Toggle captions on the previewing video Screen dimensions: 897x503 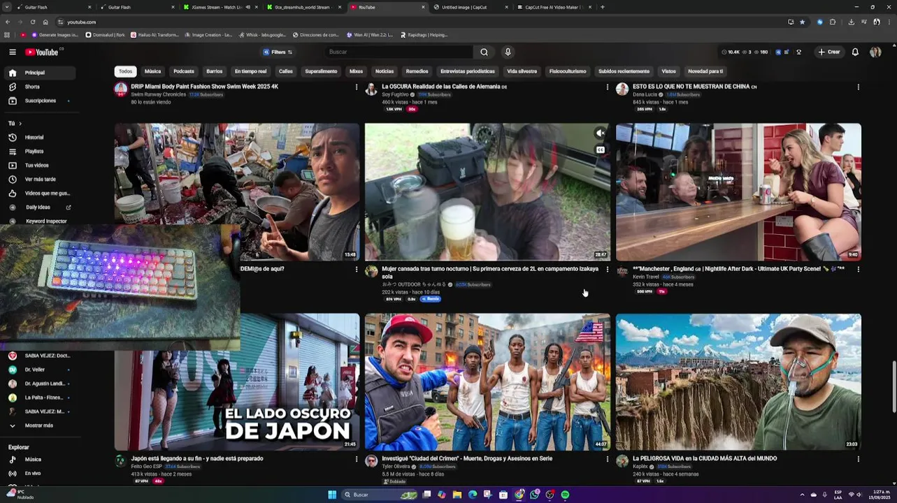click(x=600, y=150)
